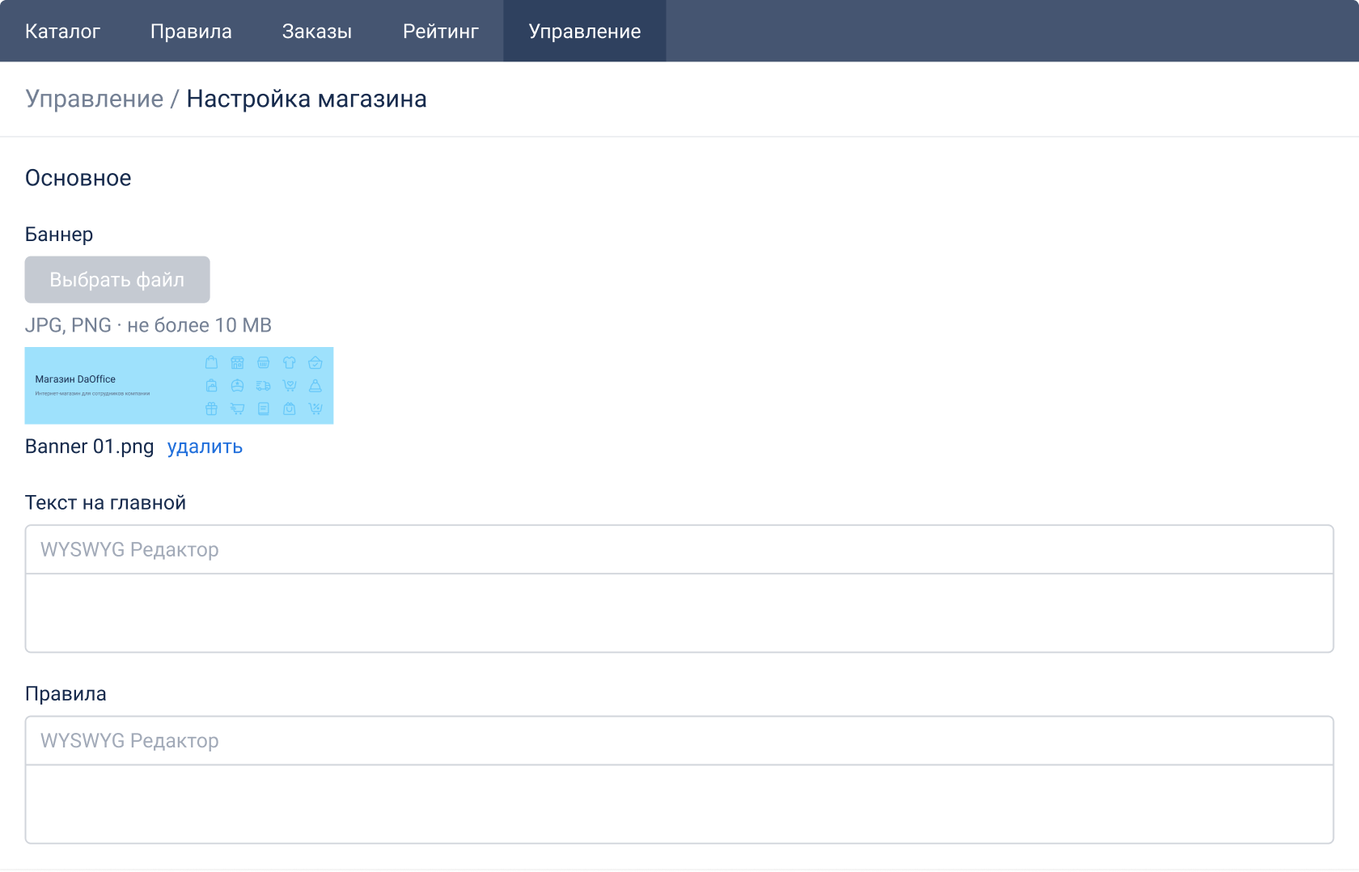Click the Управление breadcrumb link
Screen dimensions: 1359x872
95,99
